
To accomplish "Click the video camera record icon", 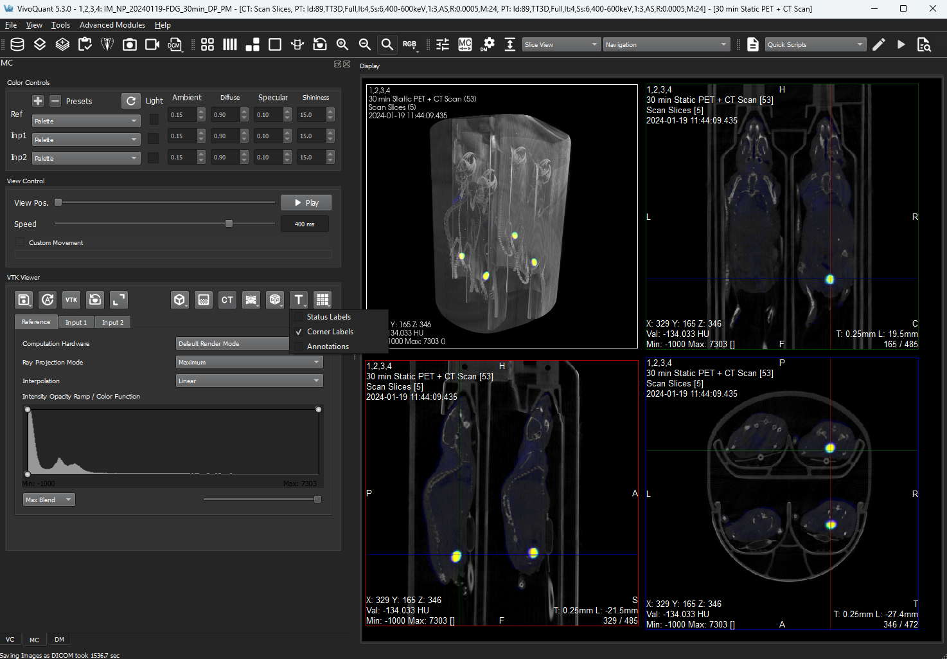I will pyautogui.click(x=152, y=44).
